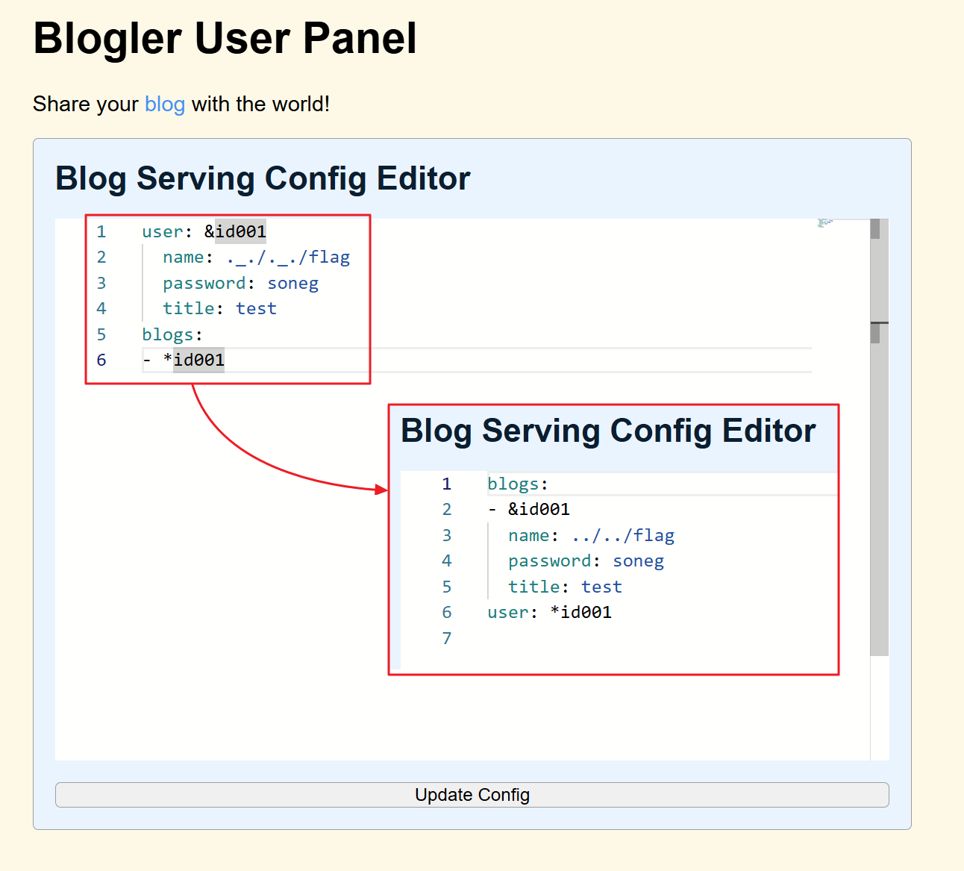Click the "Blogler User Panel" page heading
Screen dimensions: 964x871
225,39
